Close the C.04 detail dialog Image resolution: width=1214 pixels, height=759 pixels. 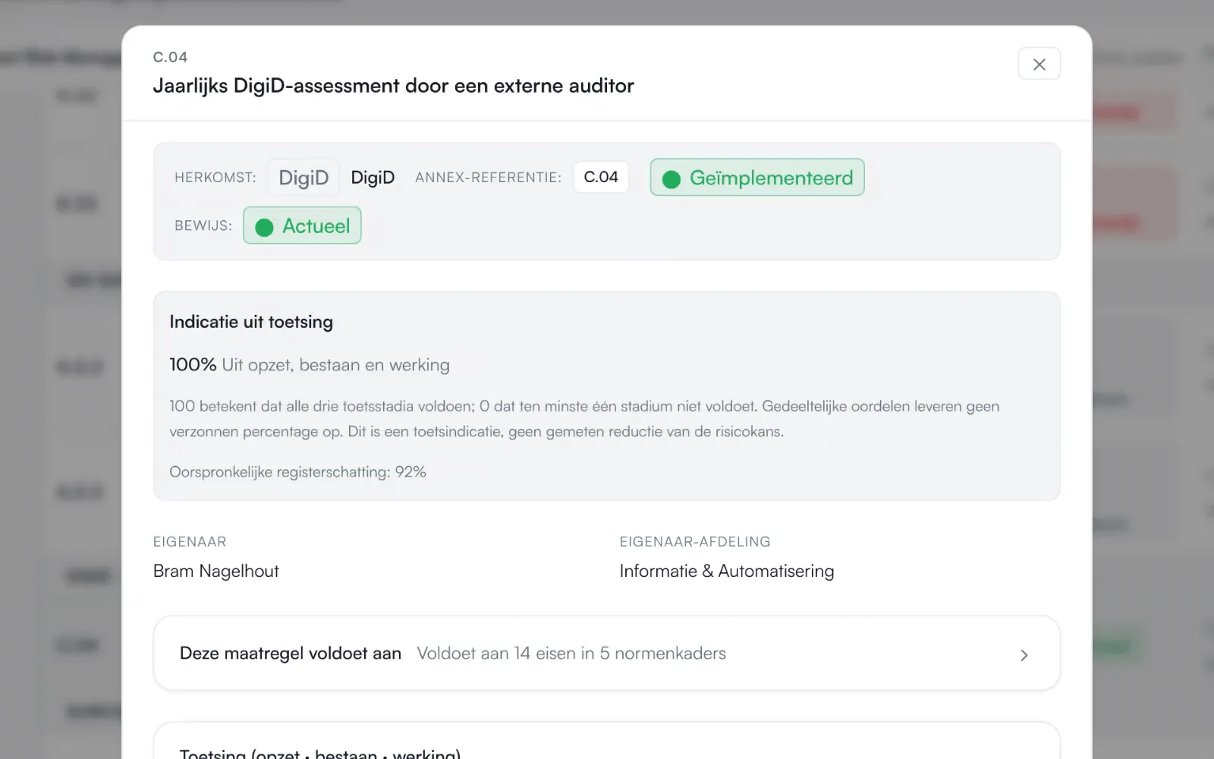[x=1039, y=64]
